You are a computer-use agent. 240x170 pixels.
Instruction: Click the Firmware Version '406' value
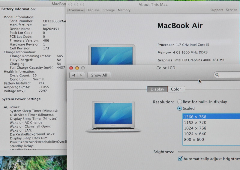(x=46, y=40)
